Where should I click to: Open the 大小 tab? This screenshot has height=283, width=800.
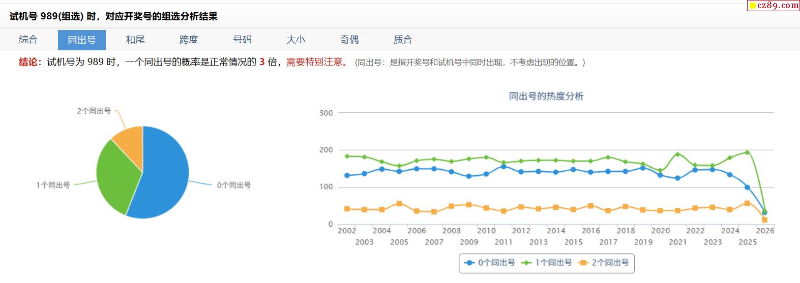pos(296,40)
